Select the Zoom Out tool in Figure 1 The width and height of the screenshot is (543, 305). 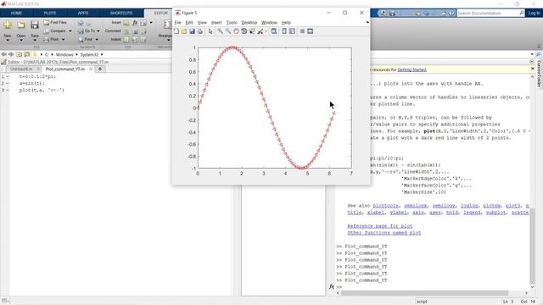tap(228, 31)
